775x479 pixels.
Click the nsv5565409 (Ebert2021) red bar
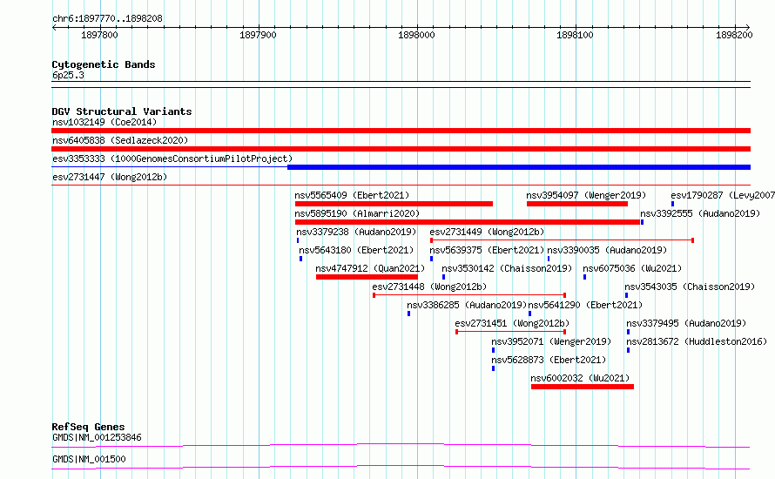point(394,204)
